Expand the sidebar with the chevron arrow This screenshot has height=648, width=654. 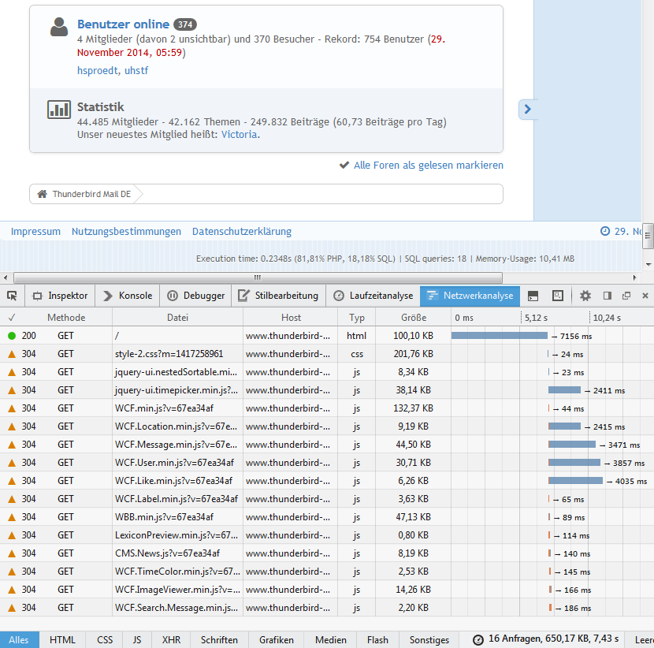click(528, 110)
